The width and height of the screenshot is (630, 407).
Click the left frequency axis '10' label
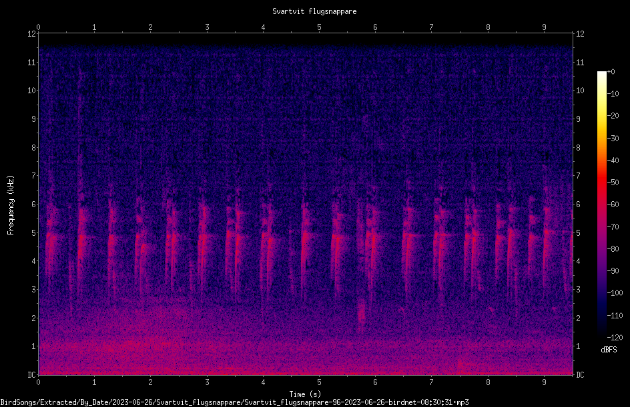point(32,91)
